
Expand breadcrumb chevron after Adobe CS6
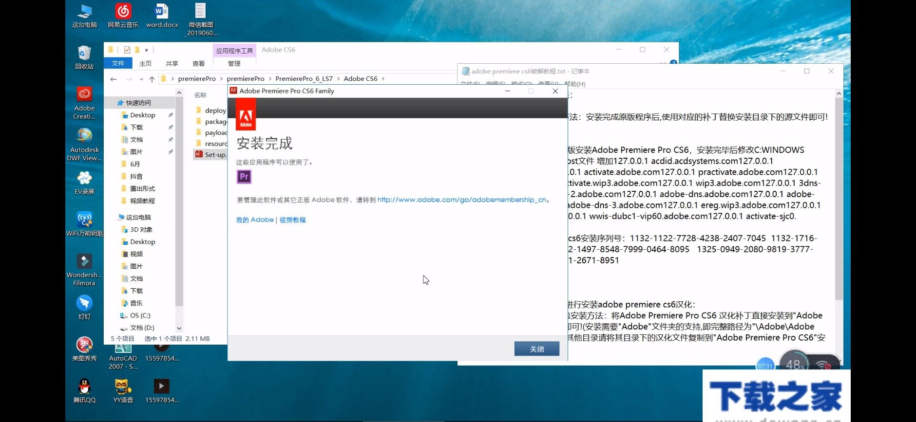tap(383, 79)
